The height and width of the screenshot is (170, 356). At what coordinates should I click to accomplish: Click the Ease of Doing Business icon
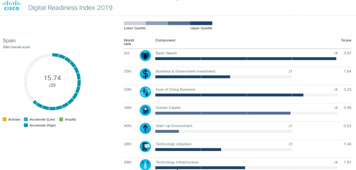pos(145,92)
